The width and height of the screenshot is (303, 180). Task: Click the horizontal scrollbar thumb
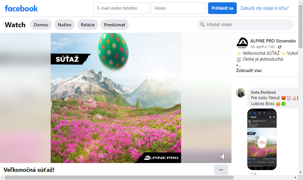coord(119,177)
